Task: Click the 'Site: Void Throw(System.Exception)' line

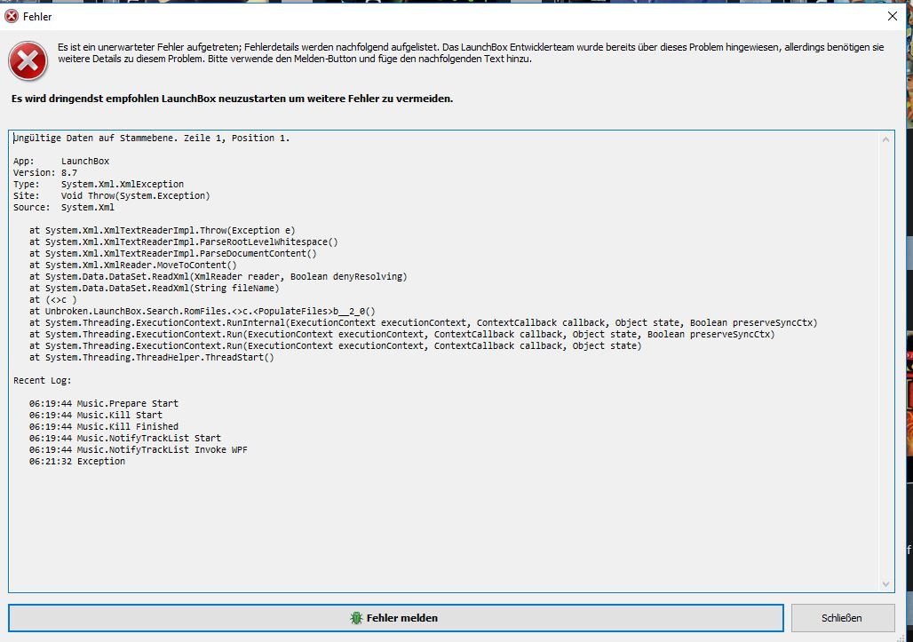Action: 112,195
